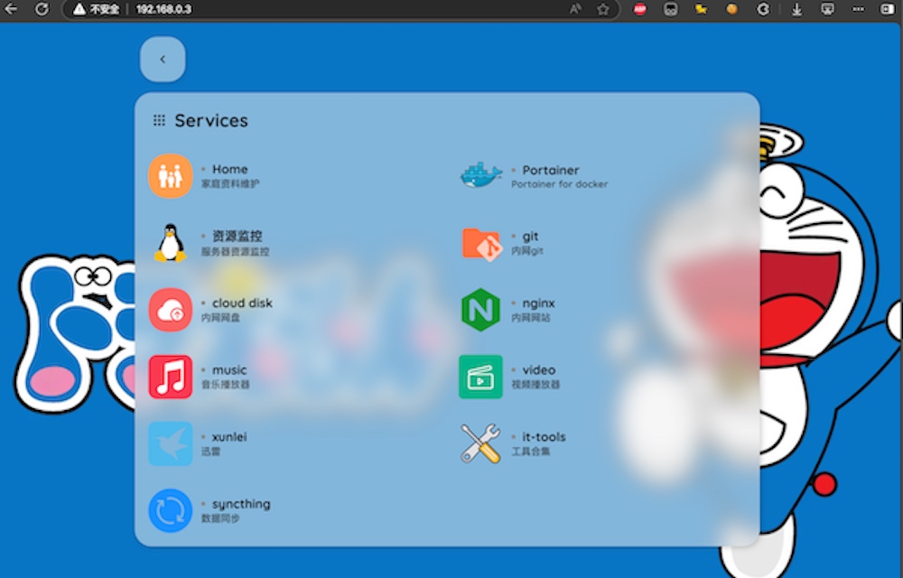Open the git service link
903x578 pixels.
pos(530,237)
